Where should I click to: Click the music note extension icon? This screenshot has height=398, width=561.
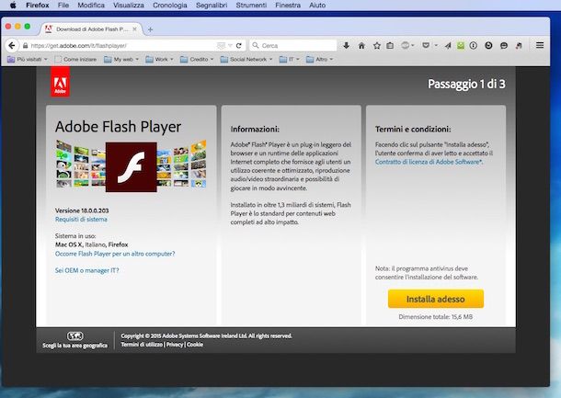click(x=519, y=45)
